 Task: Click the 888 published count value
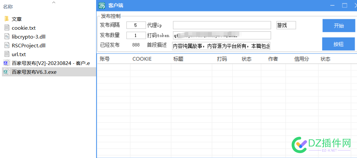136,45
